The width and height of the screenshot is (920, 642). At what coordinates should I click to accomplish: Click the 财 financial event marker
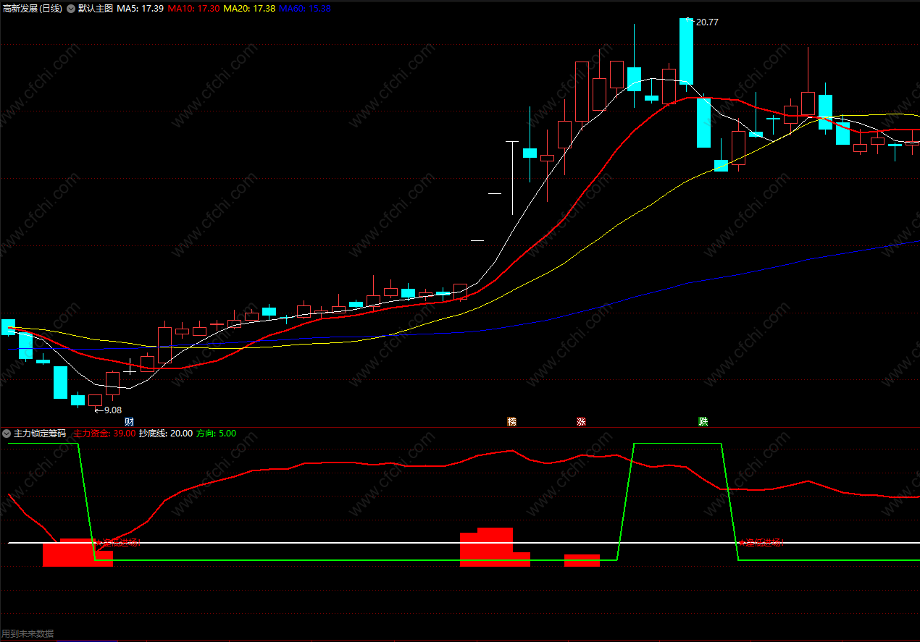pos(129,421)
